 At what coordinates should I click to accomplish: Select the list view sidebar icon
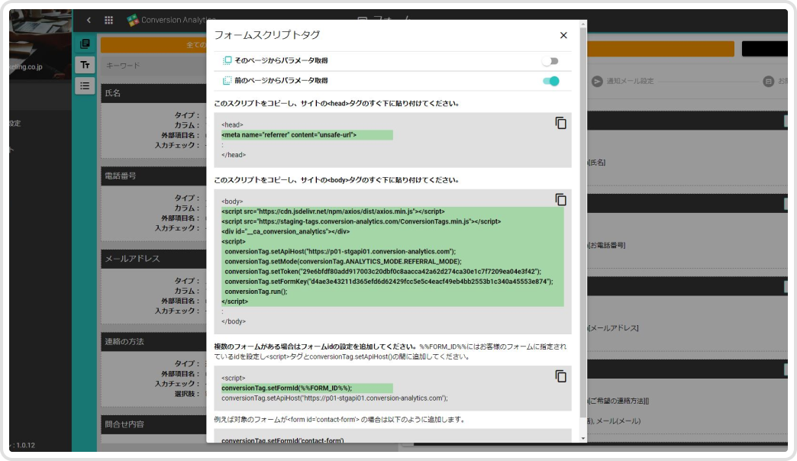pos(85,85)
